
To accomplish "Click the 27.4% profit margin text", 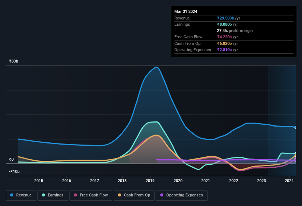I will [x=235, y=31].
